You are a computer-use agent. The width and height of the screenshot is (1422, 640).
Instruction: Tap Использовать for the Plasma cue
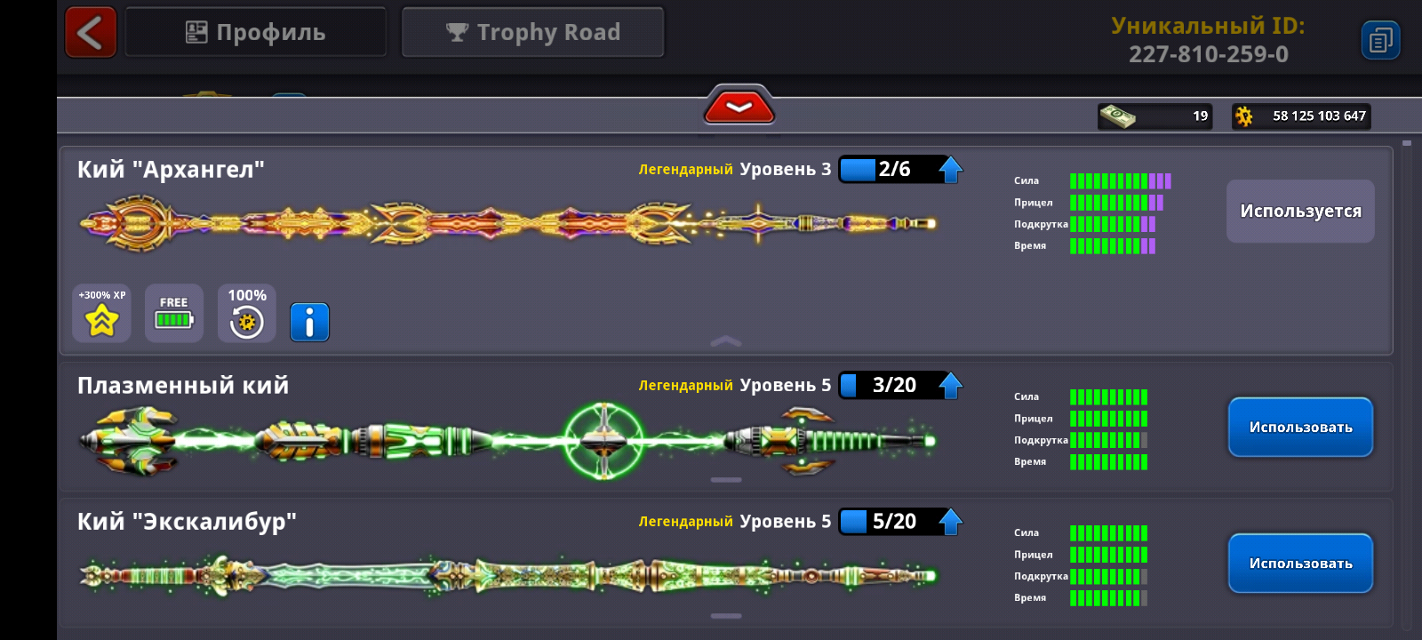coord(1301,428)
